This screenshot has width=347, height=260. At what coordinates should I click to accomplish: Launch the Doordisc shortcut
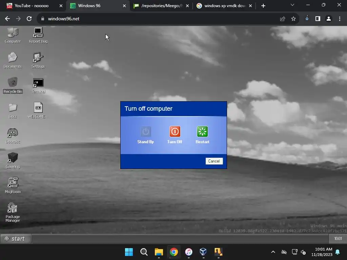click(13, 135)
